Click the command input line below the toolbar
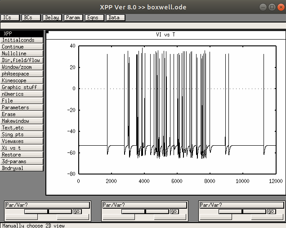 [143, 26]
